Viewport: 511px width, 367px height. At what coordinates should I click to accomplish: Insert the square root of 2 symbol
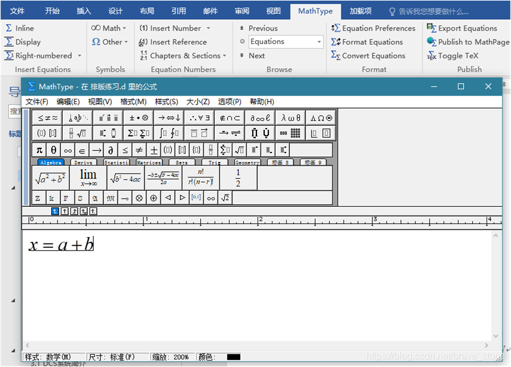pos(225,198)
